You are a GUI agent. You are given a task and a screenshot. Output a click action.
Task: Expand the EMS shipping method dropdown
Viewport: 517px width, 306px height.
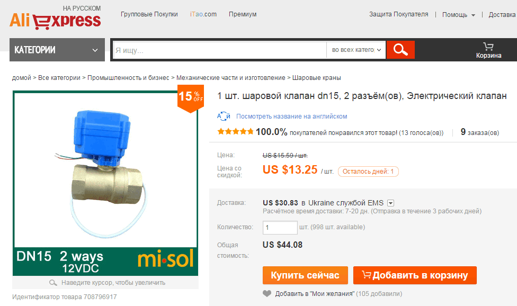(391, 203)
